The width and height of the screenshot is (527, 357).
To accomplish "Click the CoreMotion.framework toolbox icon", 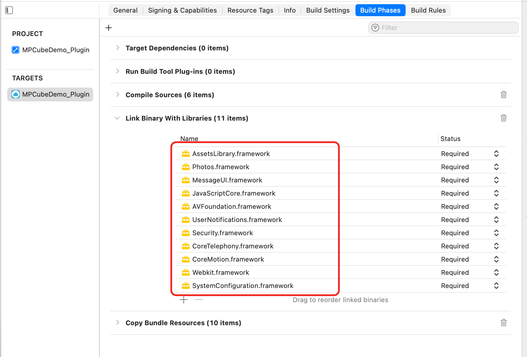I will (x=186, y=259).
